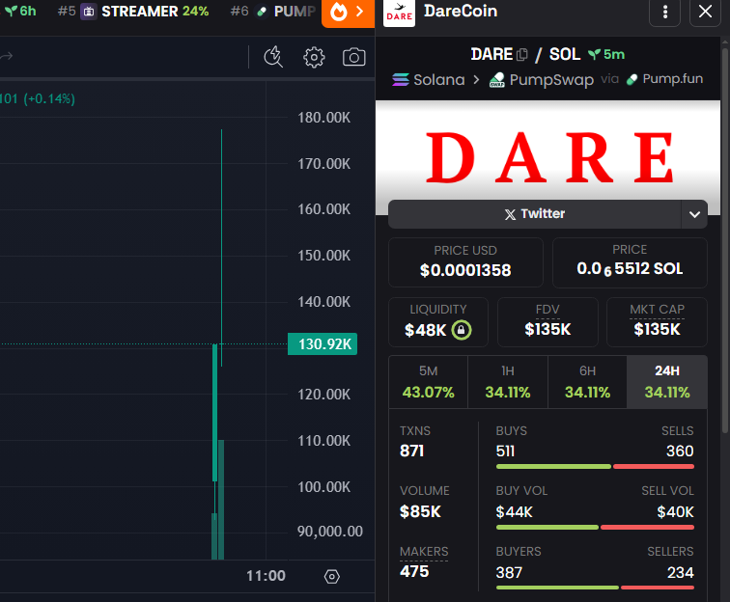Open the Twitter link button
Viewport: 730px width, 602px height.
click(535, 214)
